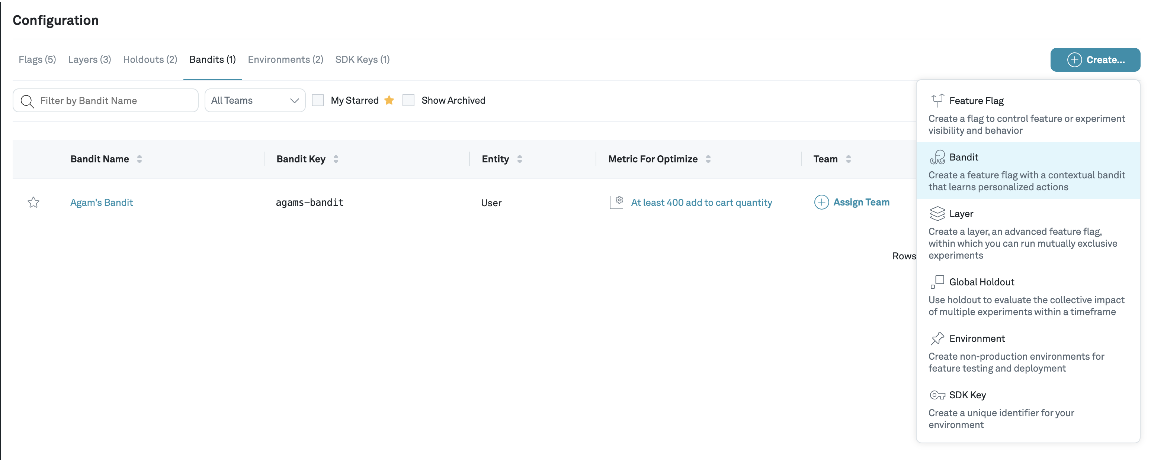This screenshot has width=1151, height=460.
Task: Enable the My Starred checkbox
Action: click(x=318, y=100)
